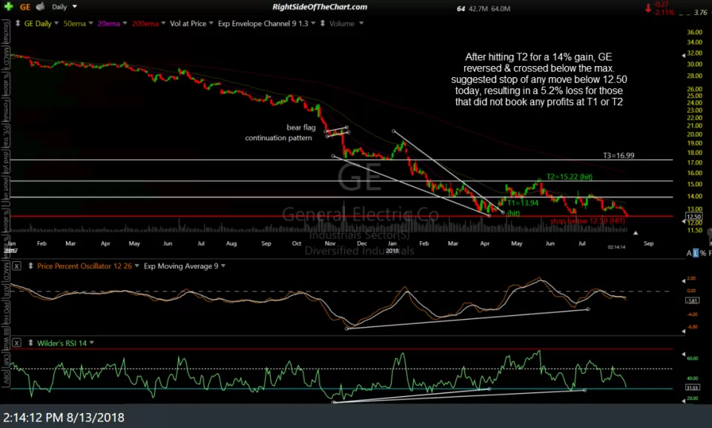
Task: Expand Exp Envelope Channel 9 1.3 menu
Action: coord(313,23)
